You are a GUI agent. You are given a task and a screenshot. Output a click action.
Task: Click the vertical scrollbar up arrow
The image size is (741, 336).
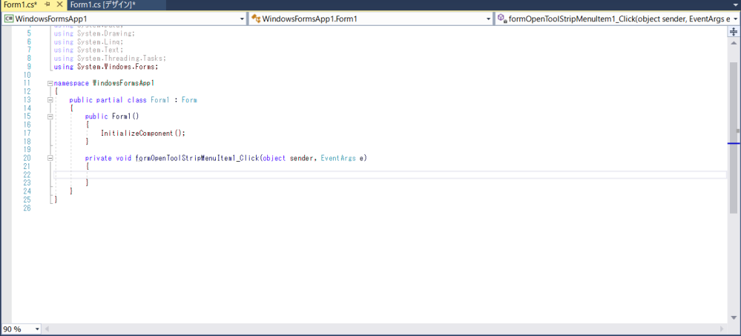click(x=734, y=42)
